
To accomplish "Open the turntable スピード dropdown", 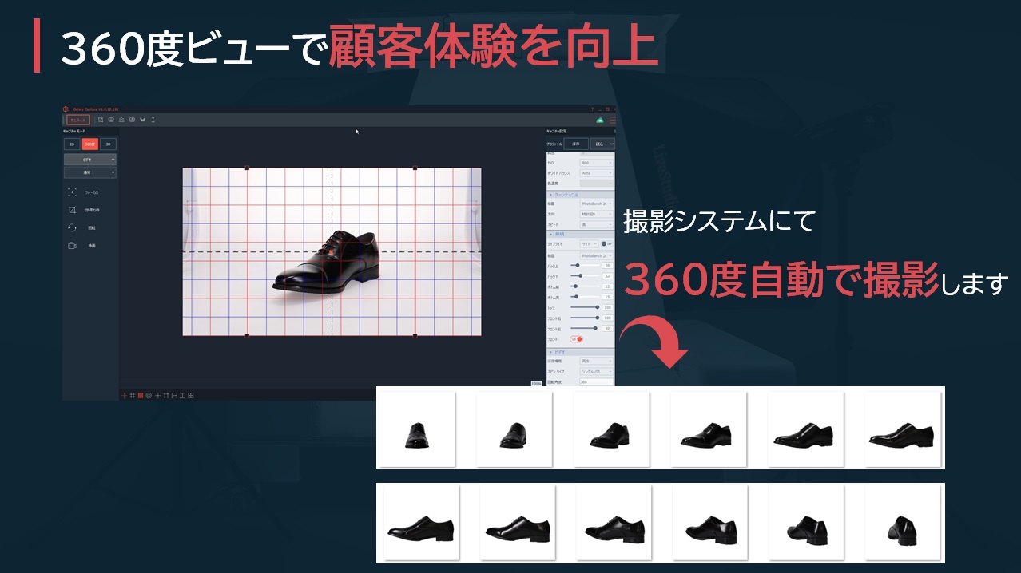I will (596, 224).
